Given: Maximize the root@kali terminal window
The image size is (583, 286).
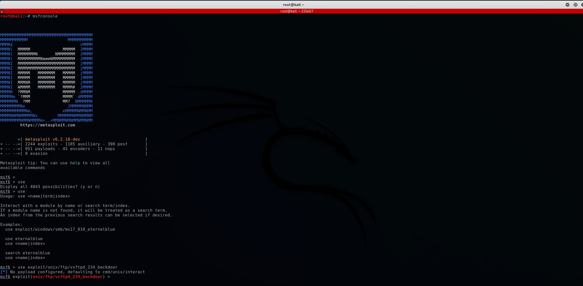Looking at the screenshot, I should click(x=575, y=5).
